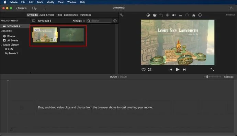Open the Edit menu
This screenshot has height=136, width=237.
point(31,2)
